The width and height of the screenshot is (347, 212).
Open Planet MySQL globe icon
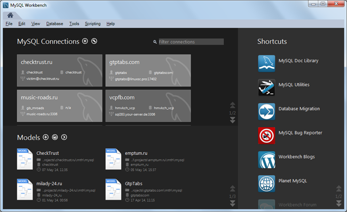coord(266,184)
